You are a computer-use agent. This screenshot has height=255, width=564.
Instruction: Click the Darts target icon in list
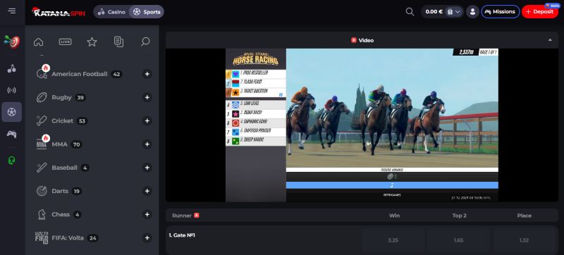pyautogui.click(x=42, y=191)
